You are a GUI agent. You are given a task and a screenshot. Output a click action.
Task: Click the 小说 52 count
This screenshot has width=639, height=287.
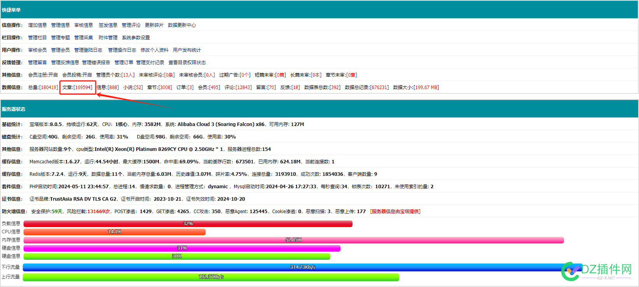pos(133,87)
